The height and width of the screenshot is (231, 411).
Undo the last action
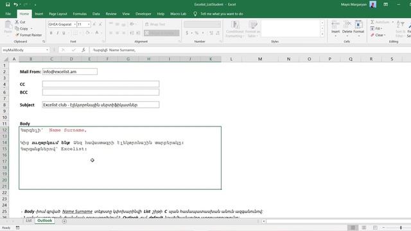15,4
